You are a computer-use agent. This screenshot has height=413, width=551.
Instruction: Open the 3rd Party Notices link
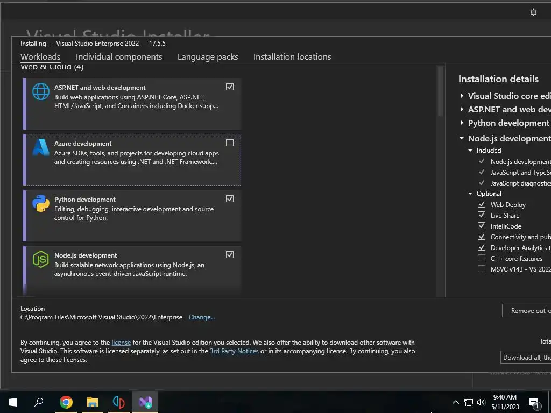tap(234, 351)
